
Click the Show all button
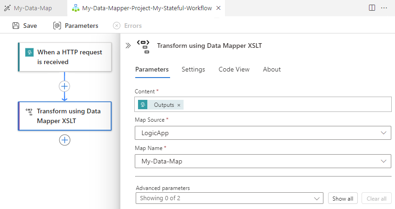pyautogui.click(x=342, y=198)
